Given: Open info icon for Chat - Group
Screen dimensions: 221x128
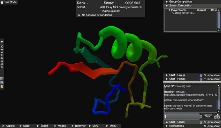Looking at the screenshot, I should pos(201,75).
